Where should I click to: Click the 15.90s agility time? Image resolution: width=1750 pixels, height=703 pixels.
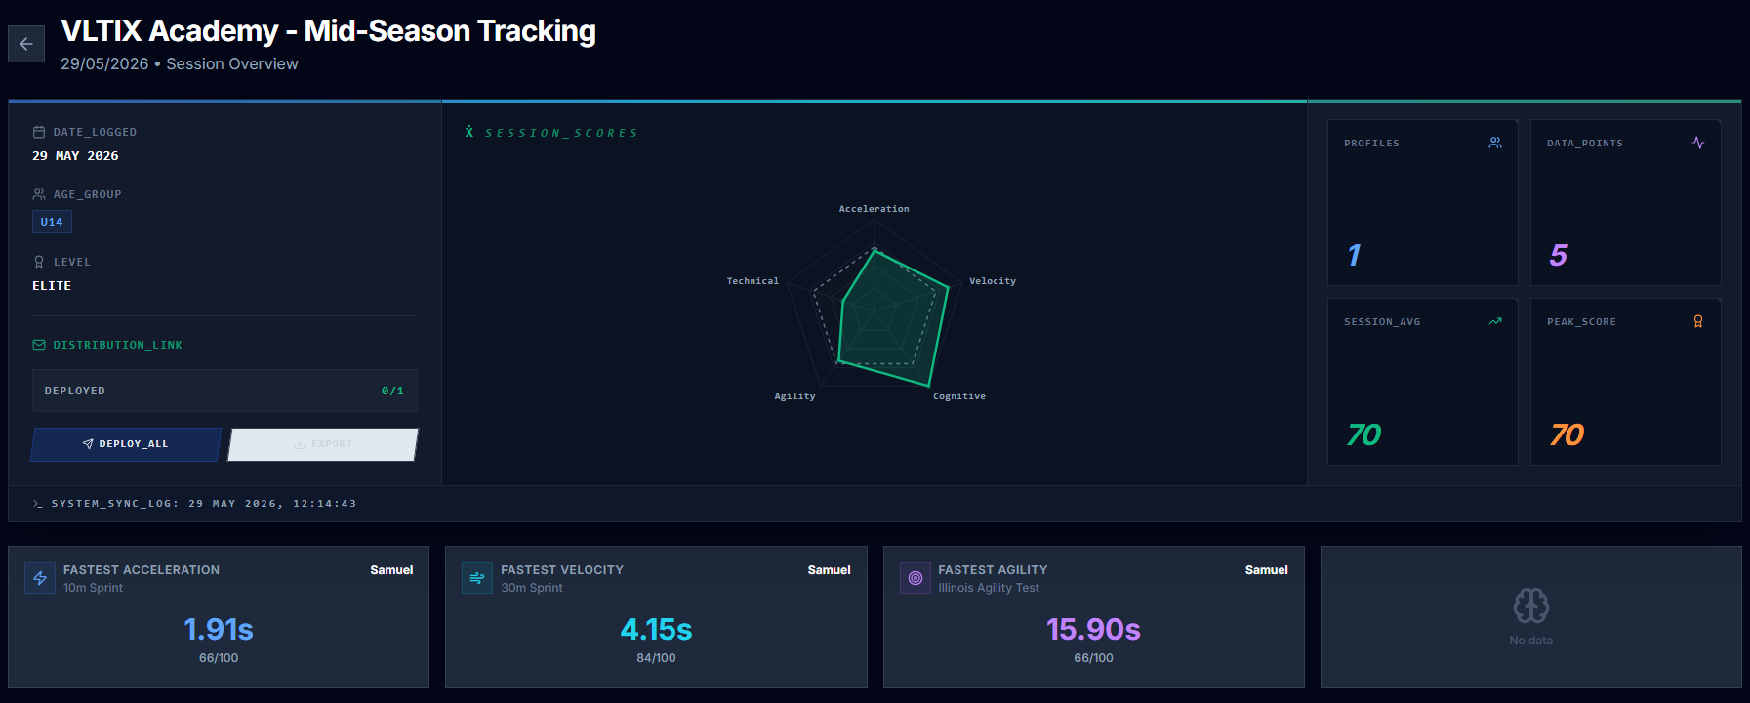(x=1093, y=630)
